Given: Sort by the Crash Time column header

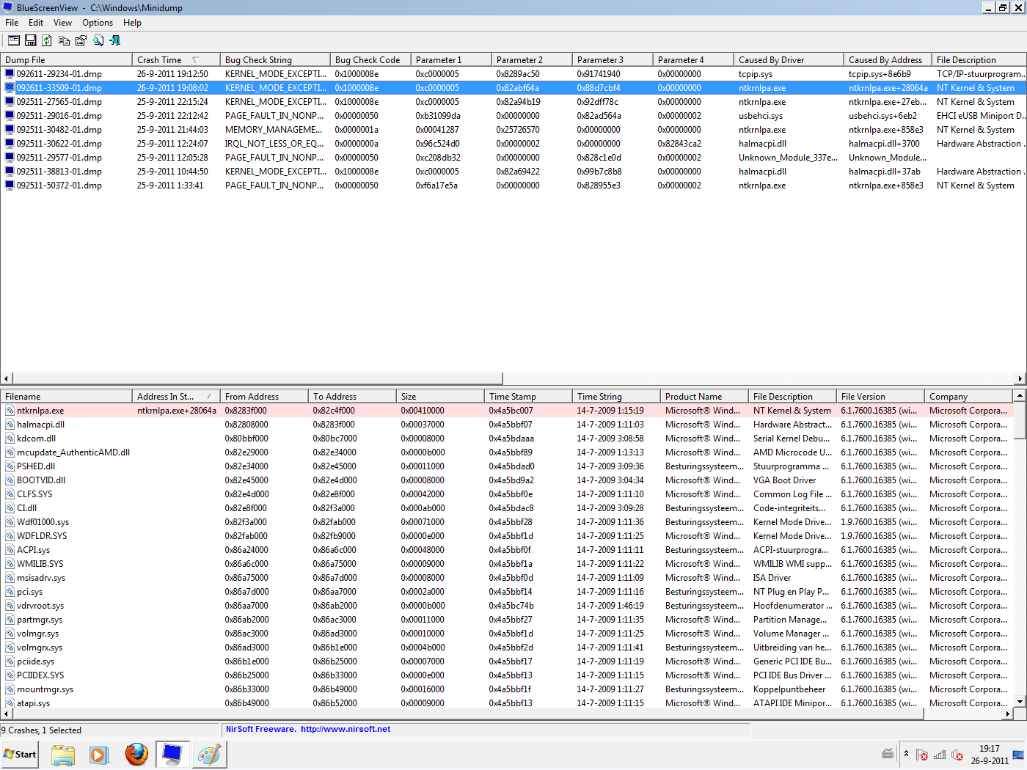Looking at the screenshot, I should [176, 60].
